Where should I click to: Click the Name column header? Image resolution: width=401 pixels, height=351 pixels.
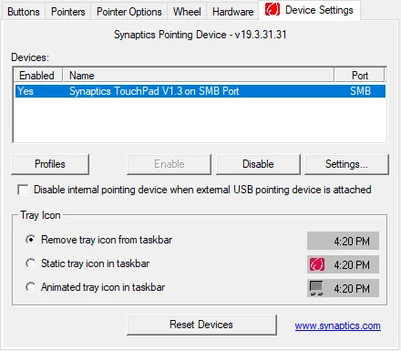(x=199, y=75)
